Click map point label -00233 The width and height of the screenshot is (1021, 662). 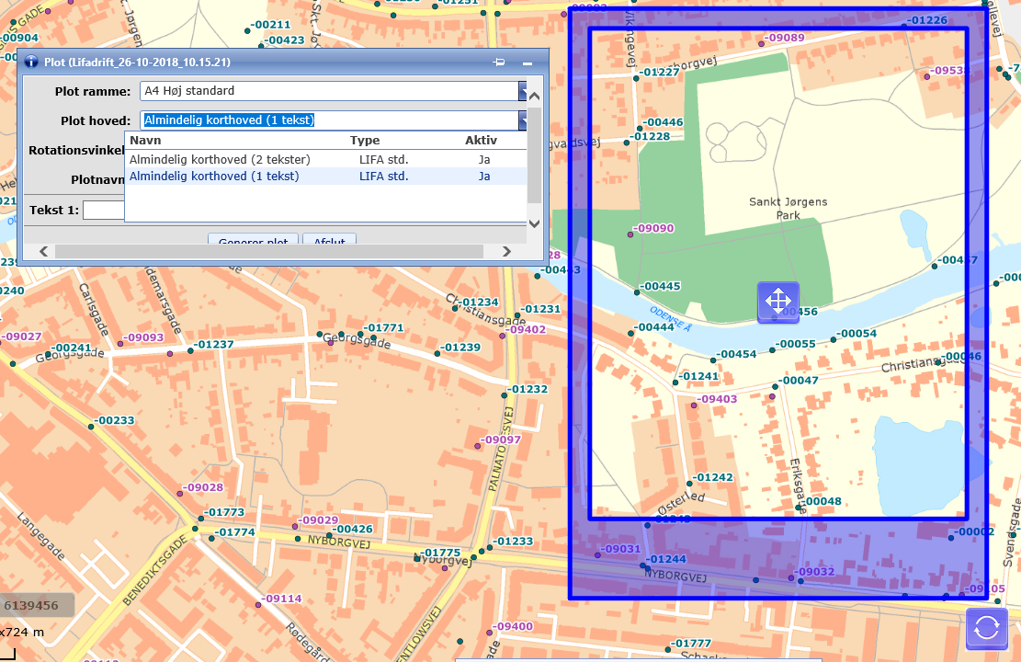pyautogui.click(x=115, y=420)
